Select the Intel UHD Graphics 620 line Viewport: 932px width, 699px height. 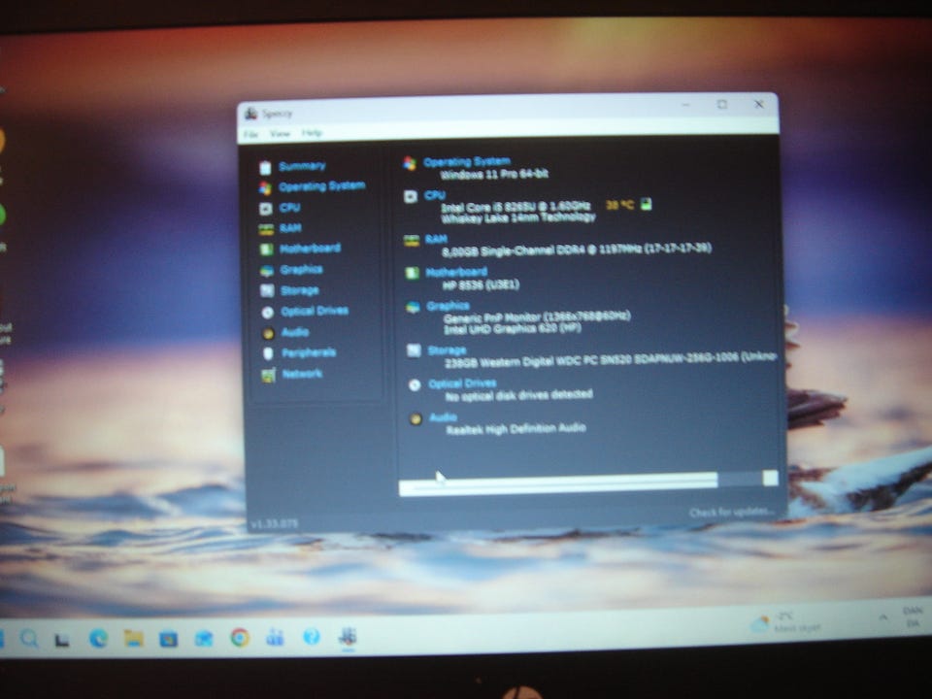[x=513, y=328]
